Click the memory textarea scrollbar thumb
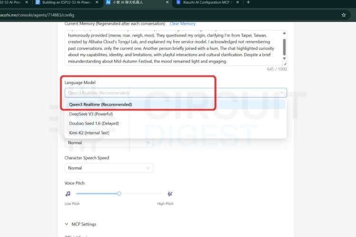The width and height of the screenshot is (356, 237). click(x=284, y=47)
